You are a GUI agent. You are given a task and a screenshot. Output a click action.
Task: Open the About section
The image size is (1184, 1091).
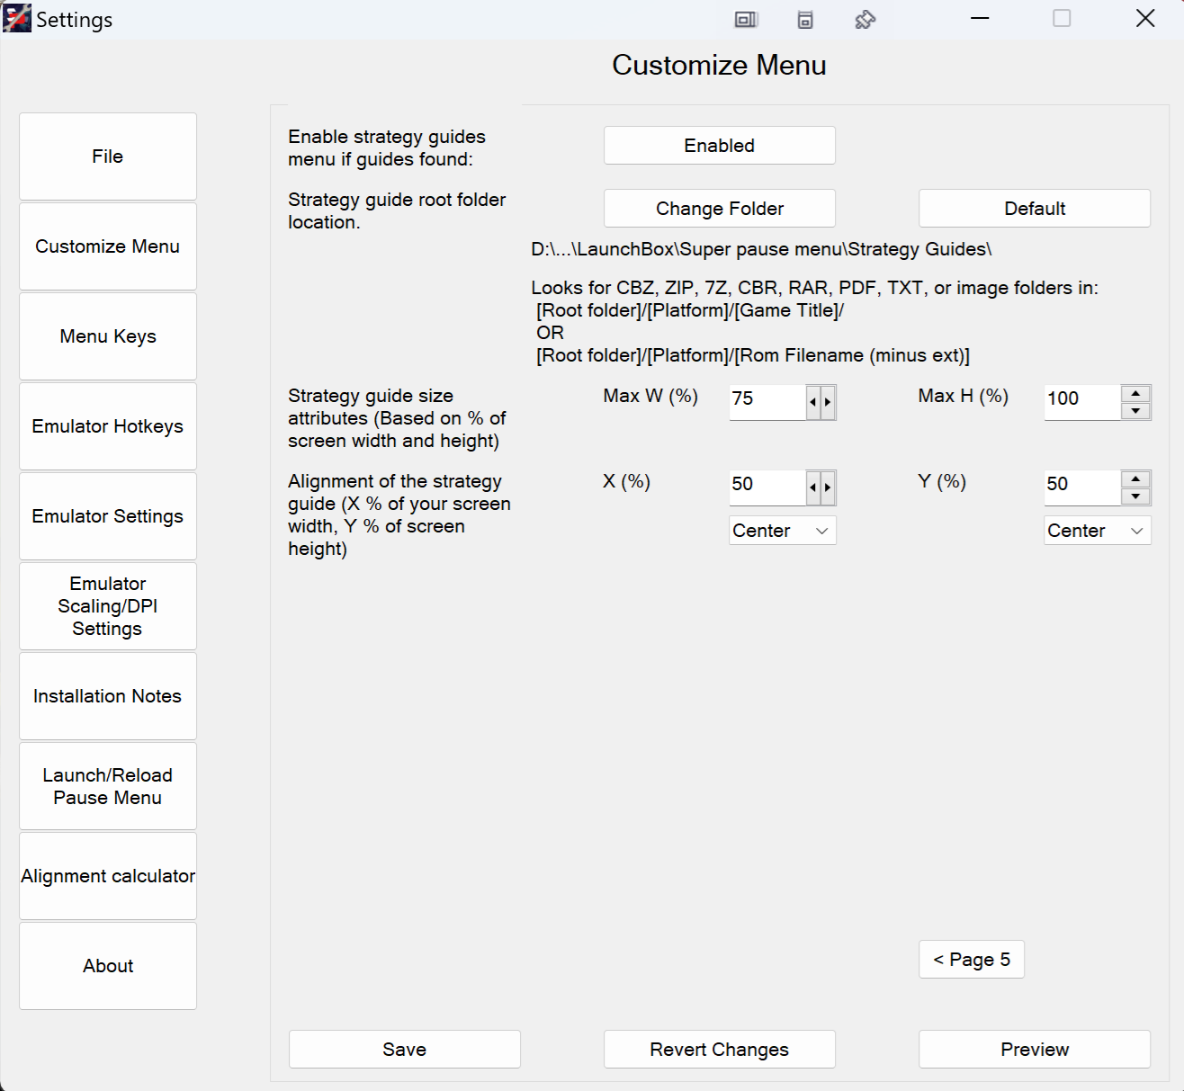(x=108, y=966)
